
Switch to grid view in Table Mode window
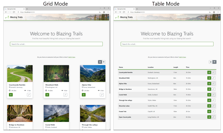click(211, 62)
